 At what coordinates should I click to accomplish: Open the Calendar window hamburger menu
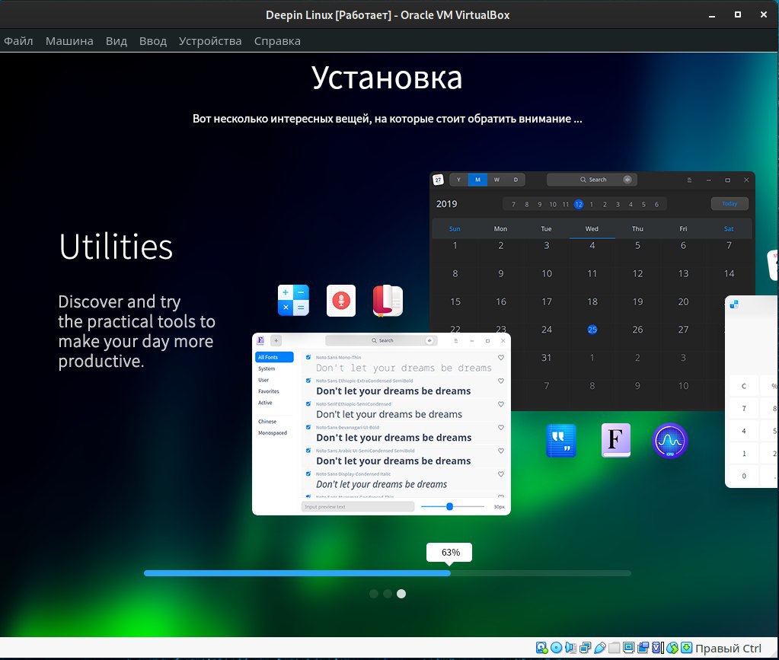(689, 180)
